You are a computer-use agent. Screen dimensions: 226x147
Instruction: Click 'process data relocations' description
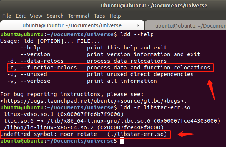127,61
